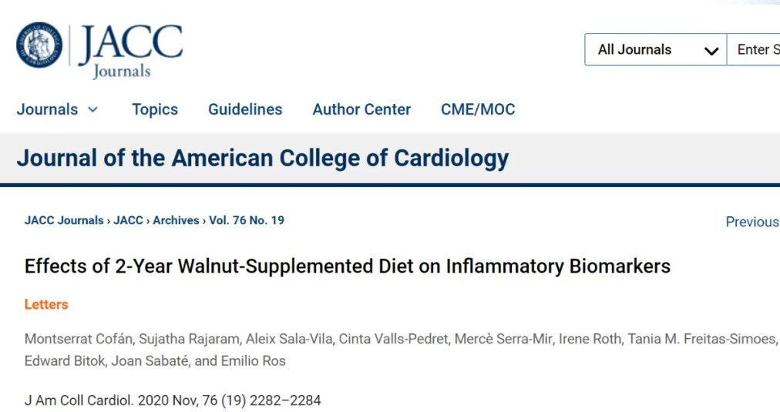Viewport: 780px width, 412px height.
Task: Follow the JACC Journals breadcrumb link
Action: tap(64, 220)
